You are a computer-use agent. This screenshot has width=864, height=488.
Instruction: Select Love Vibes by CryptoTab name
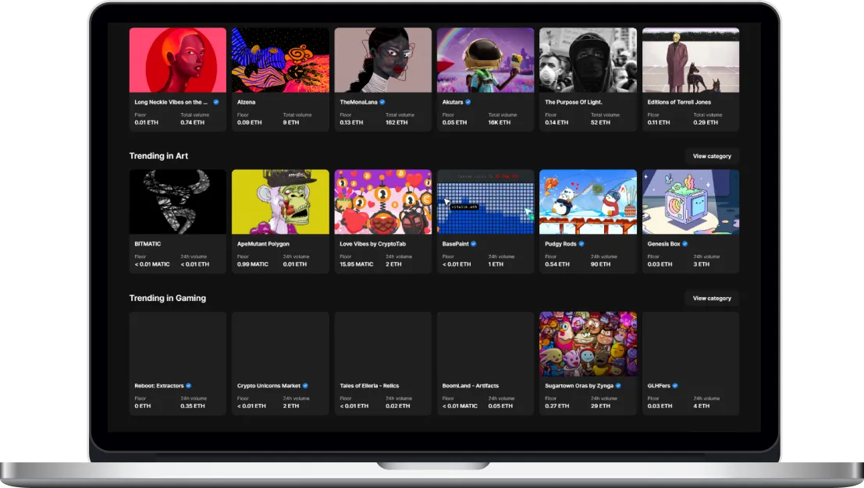(372, 244)
